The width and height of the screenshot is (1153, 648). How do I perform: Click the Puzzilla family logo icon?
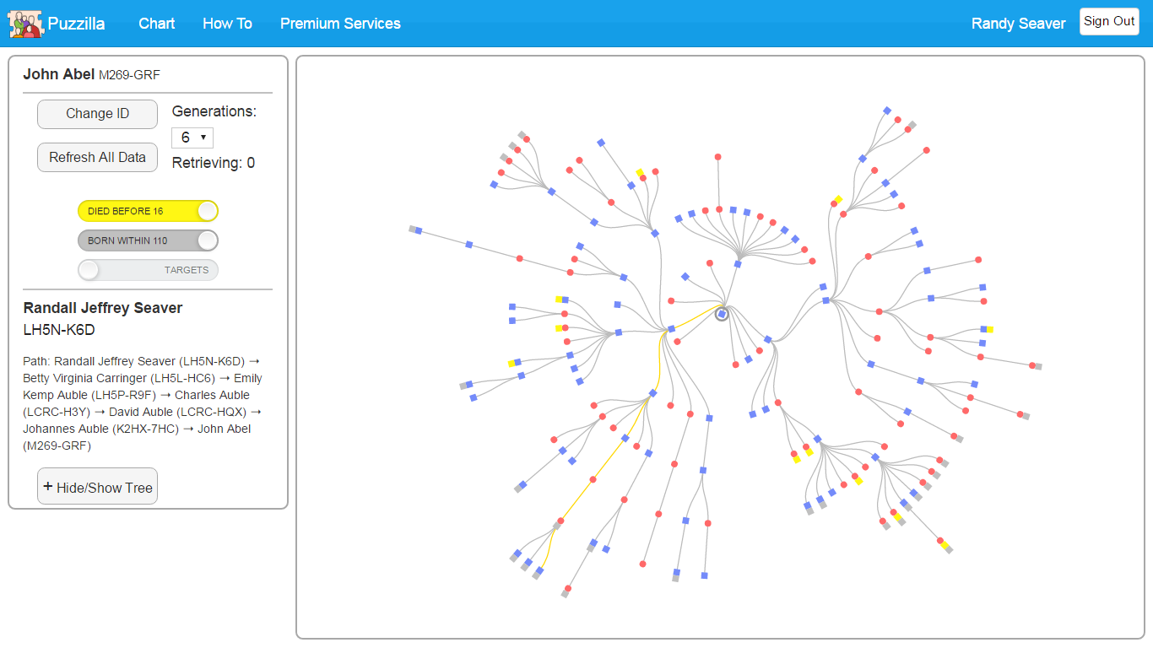pos(24,24)
